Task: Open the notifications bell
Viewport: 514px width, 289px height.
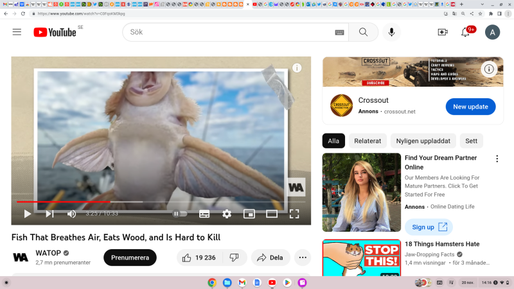Action: click(x=465, y=32)
